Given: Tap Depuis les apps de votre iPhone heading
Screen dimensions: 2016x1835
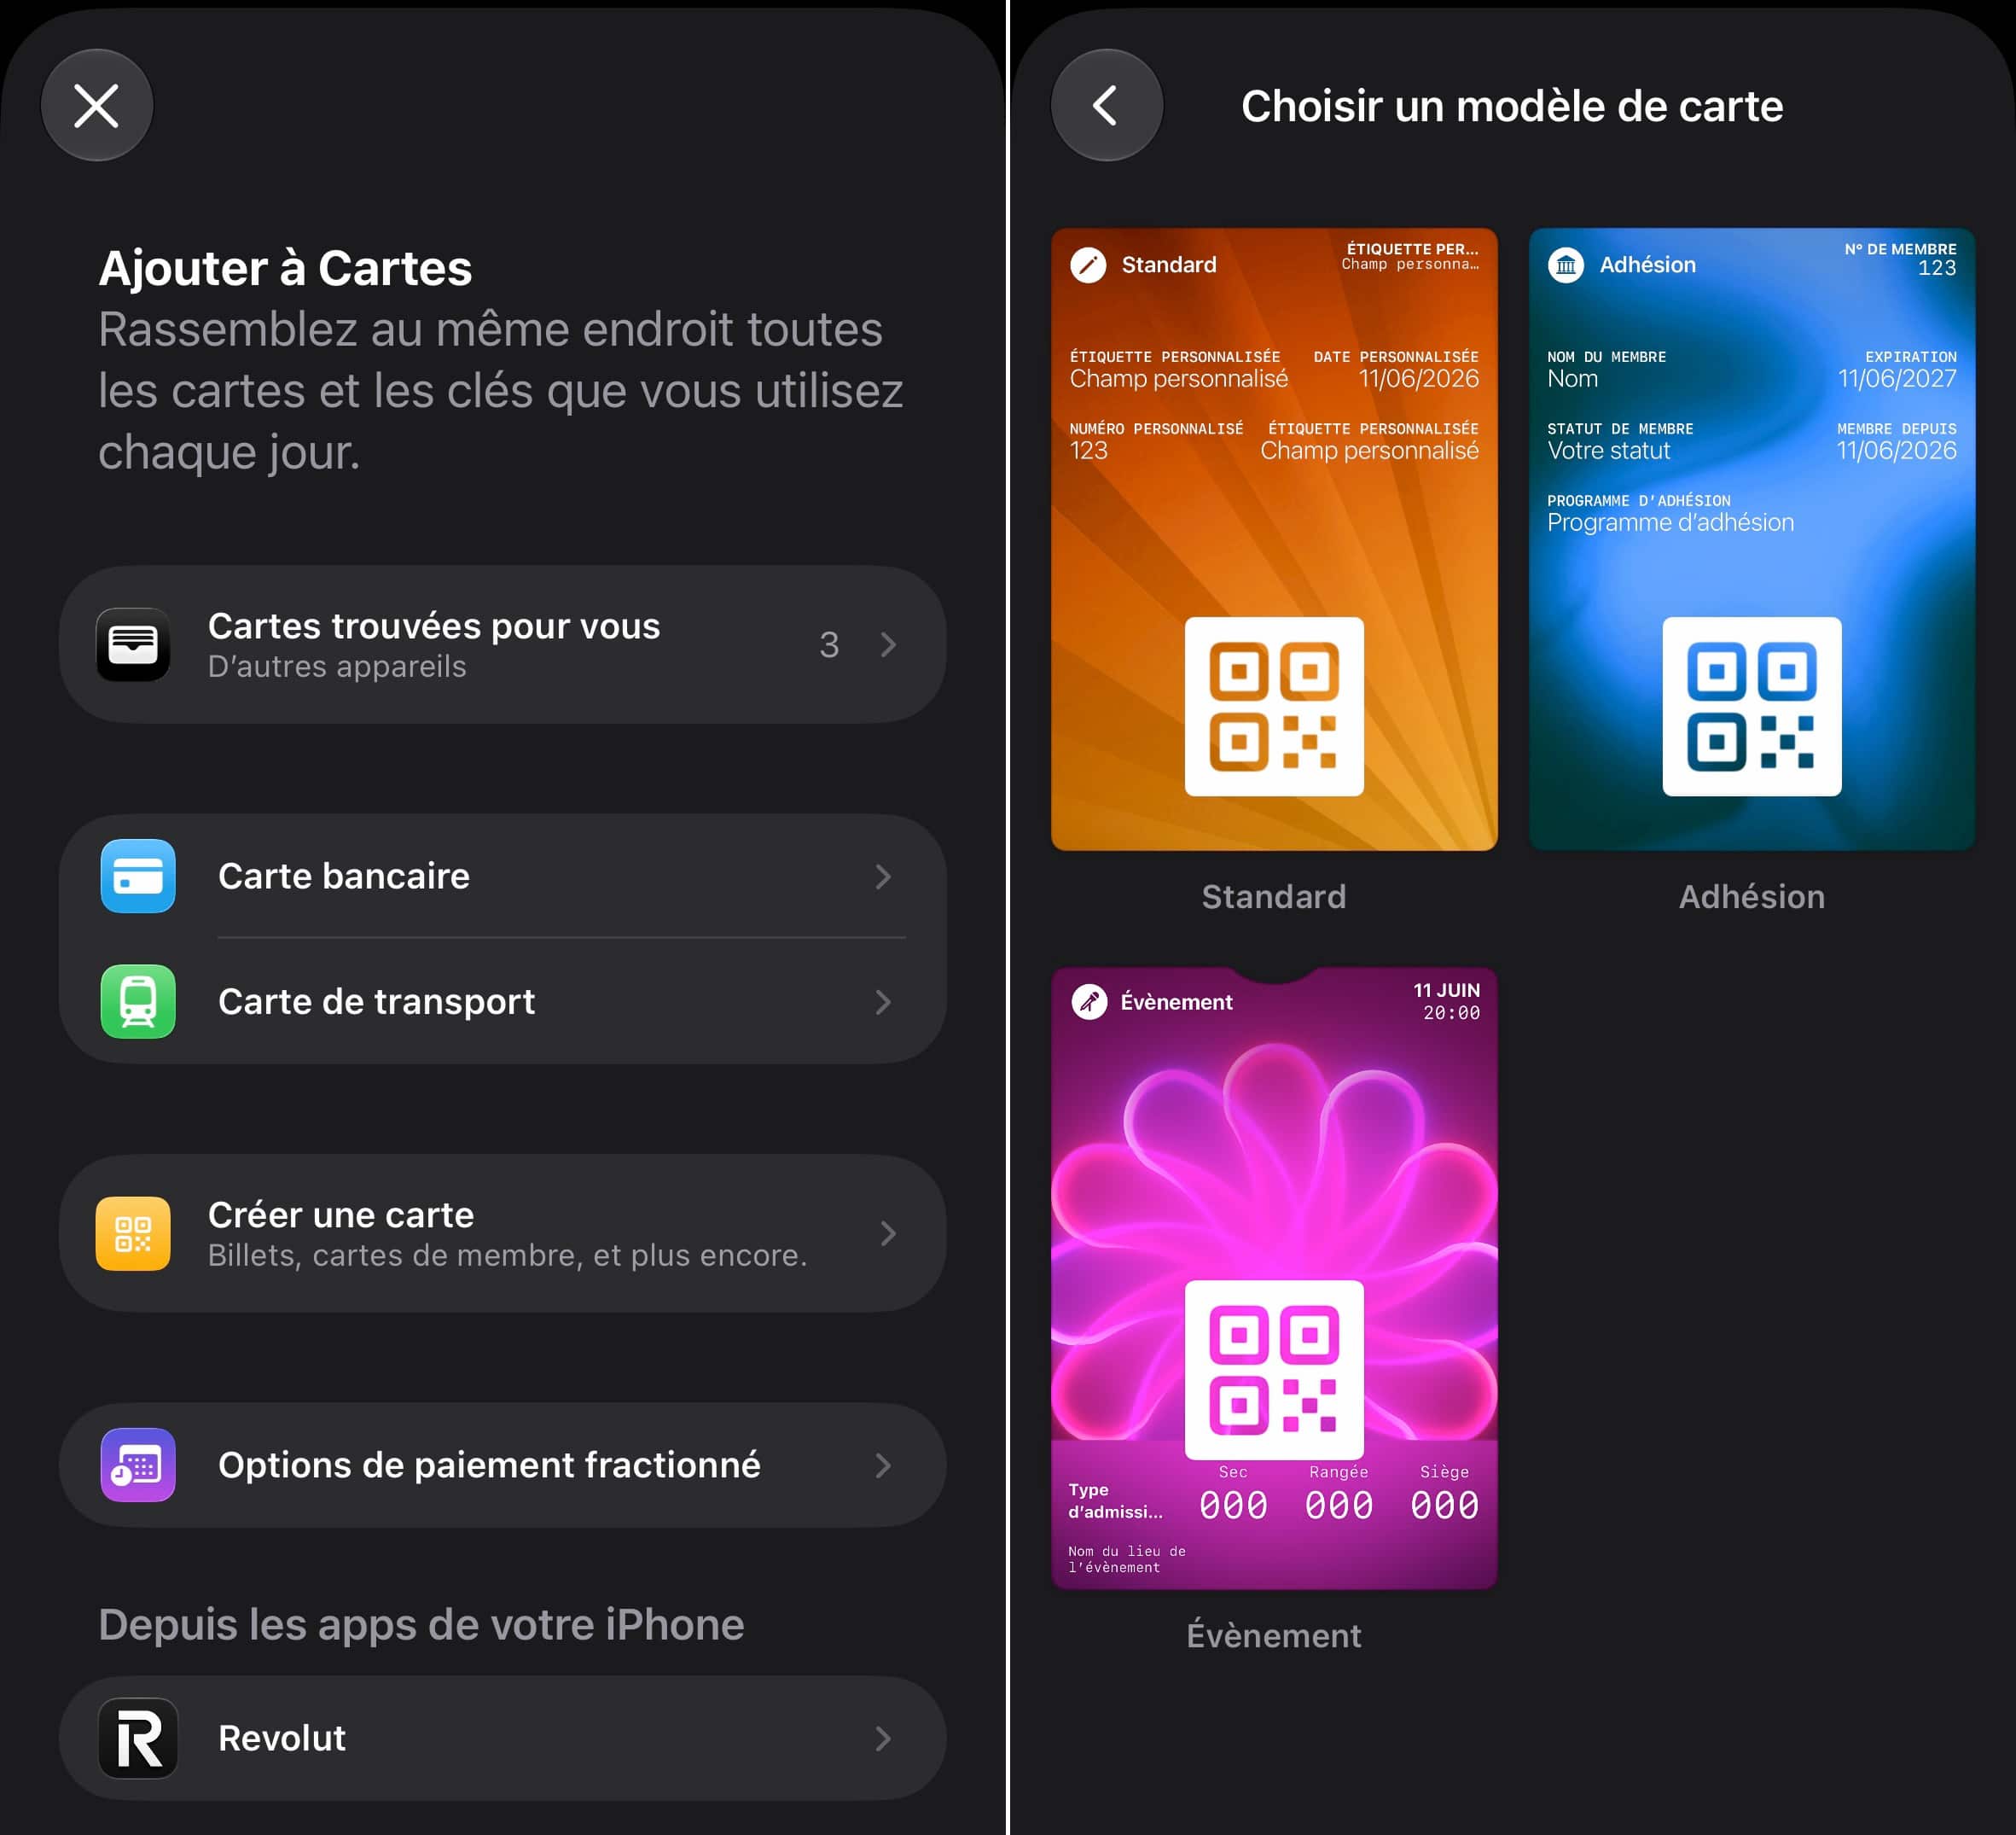Looking at the screenshot, I should 421,1624.
